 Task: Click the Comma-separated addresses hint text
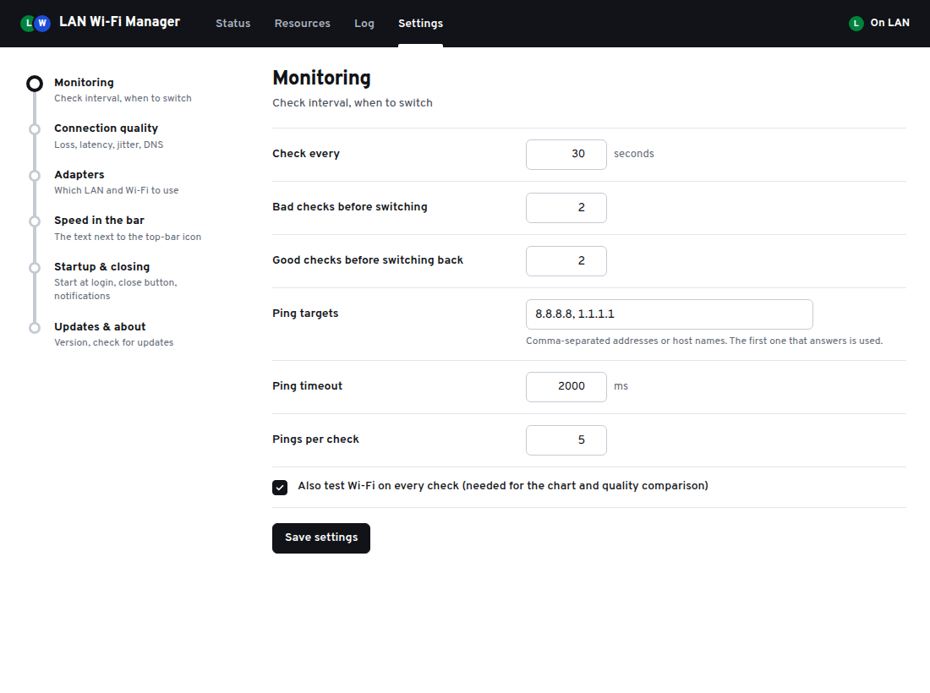coord(704,341)
